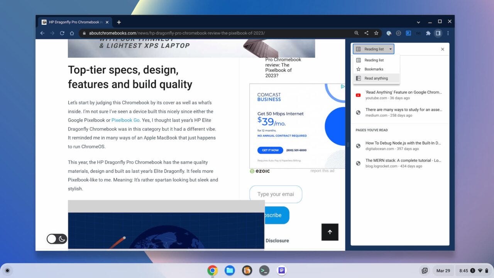Open a new browser tab
This screenshot has width=494, height=278.
pos(119,22)
